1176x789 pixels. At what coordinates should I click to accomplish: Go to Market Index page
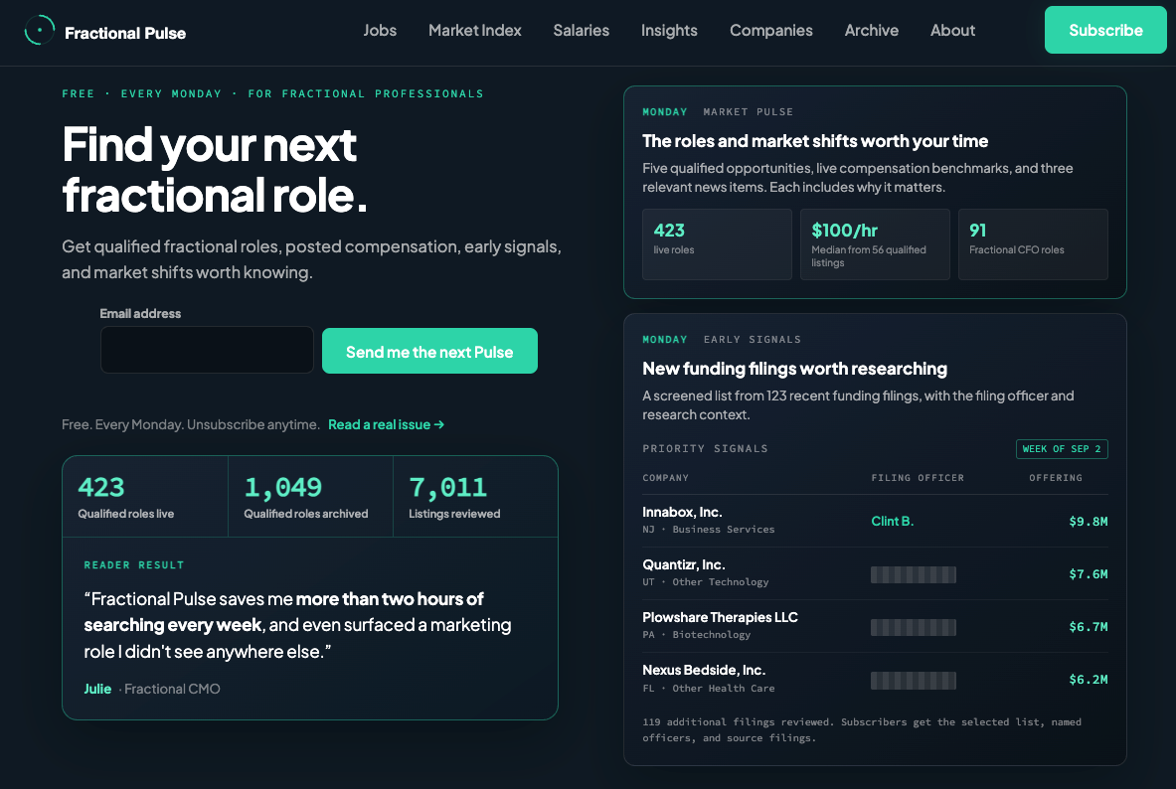coord(475,31)
